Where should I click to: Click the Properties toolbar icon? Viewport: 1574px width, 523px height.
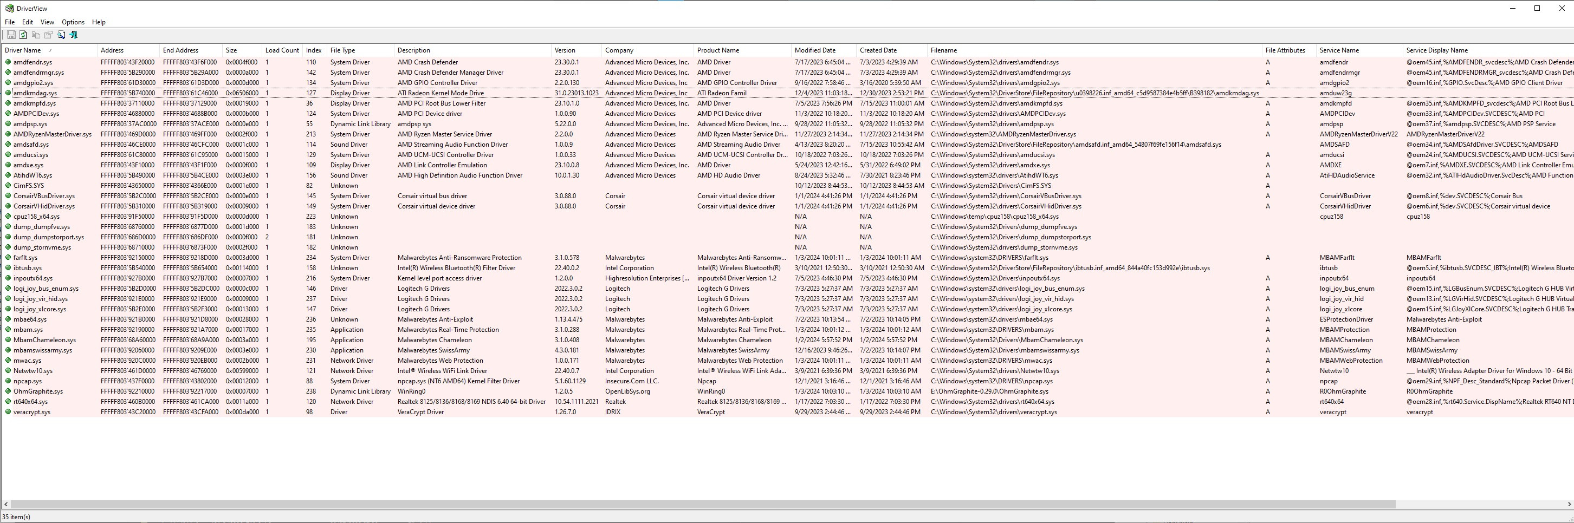[48, 35]
